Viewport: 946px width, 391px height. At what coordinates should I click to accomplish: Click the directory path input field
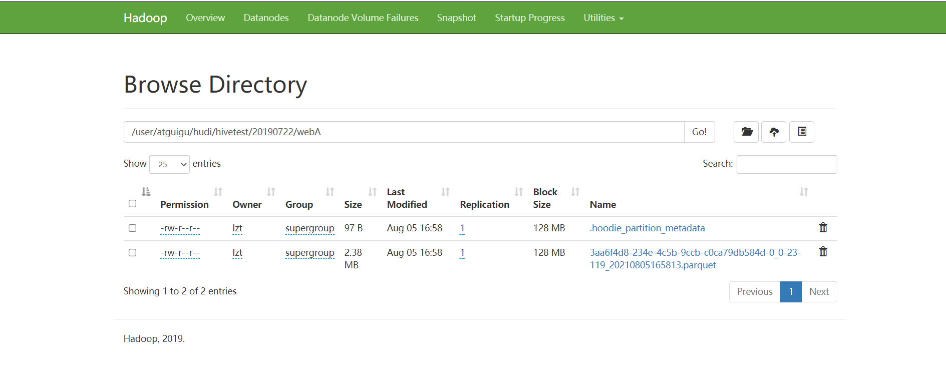[x=404, y=132]
